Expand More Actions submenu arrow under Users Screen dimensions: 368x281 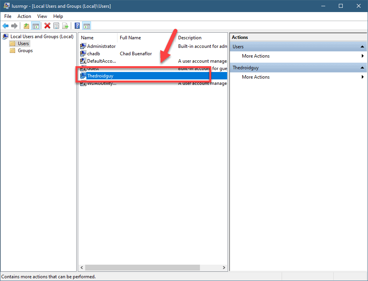point(363,56)
